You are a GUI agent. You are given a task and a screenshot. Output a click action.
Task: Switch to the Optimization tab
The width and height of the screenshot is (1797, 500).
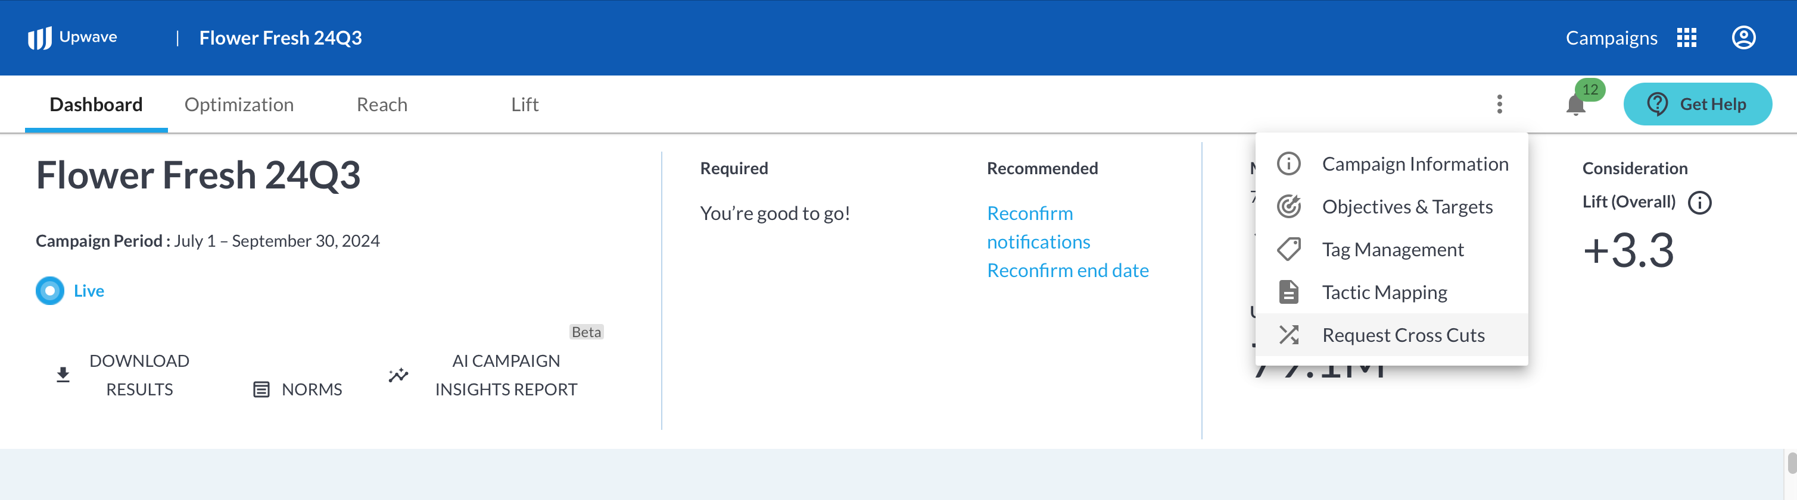tap(239, 105)
